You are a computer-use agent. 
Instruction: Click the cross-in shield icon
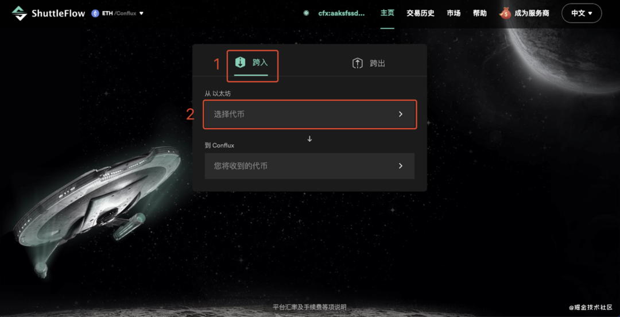239,63
